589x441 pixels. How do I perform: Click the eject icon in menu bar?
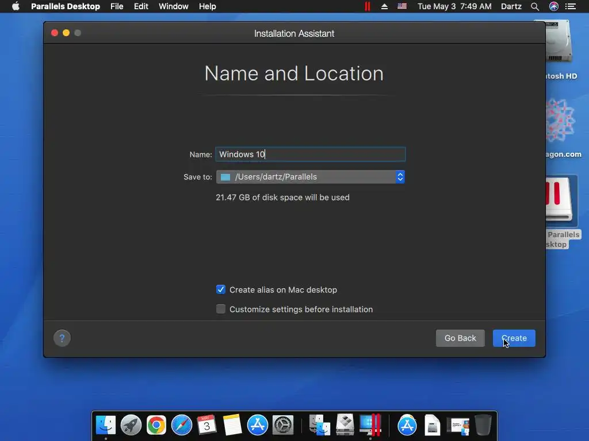(x=384, y=6)
